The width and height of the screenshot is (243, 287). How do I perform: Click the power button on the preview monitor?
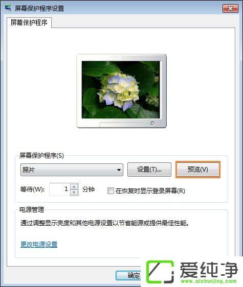(x=152, y=124)
